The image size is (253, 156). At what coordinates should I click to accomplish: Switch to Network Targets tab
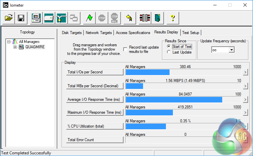(99, 33)
